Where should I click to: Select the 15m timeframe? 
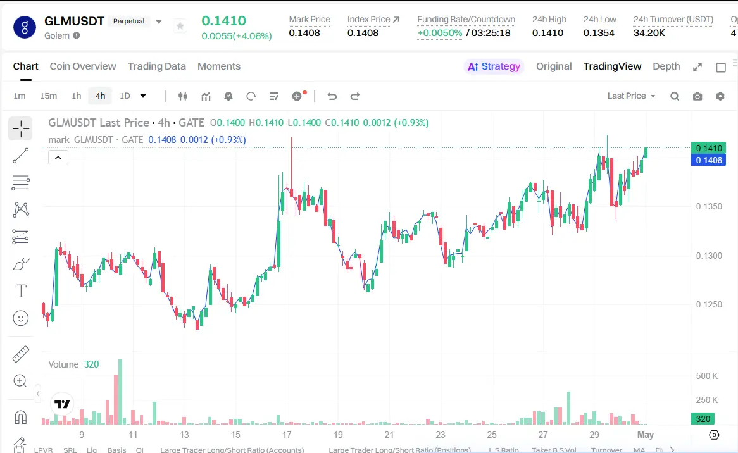tap(48, 96)
